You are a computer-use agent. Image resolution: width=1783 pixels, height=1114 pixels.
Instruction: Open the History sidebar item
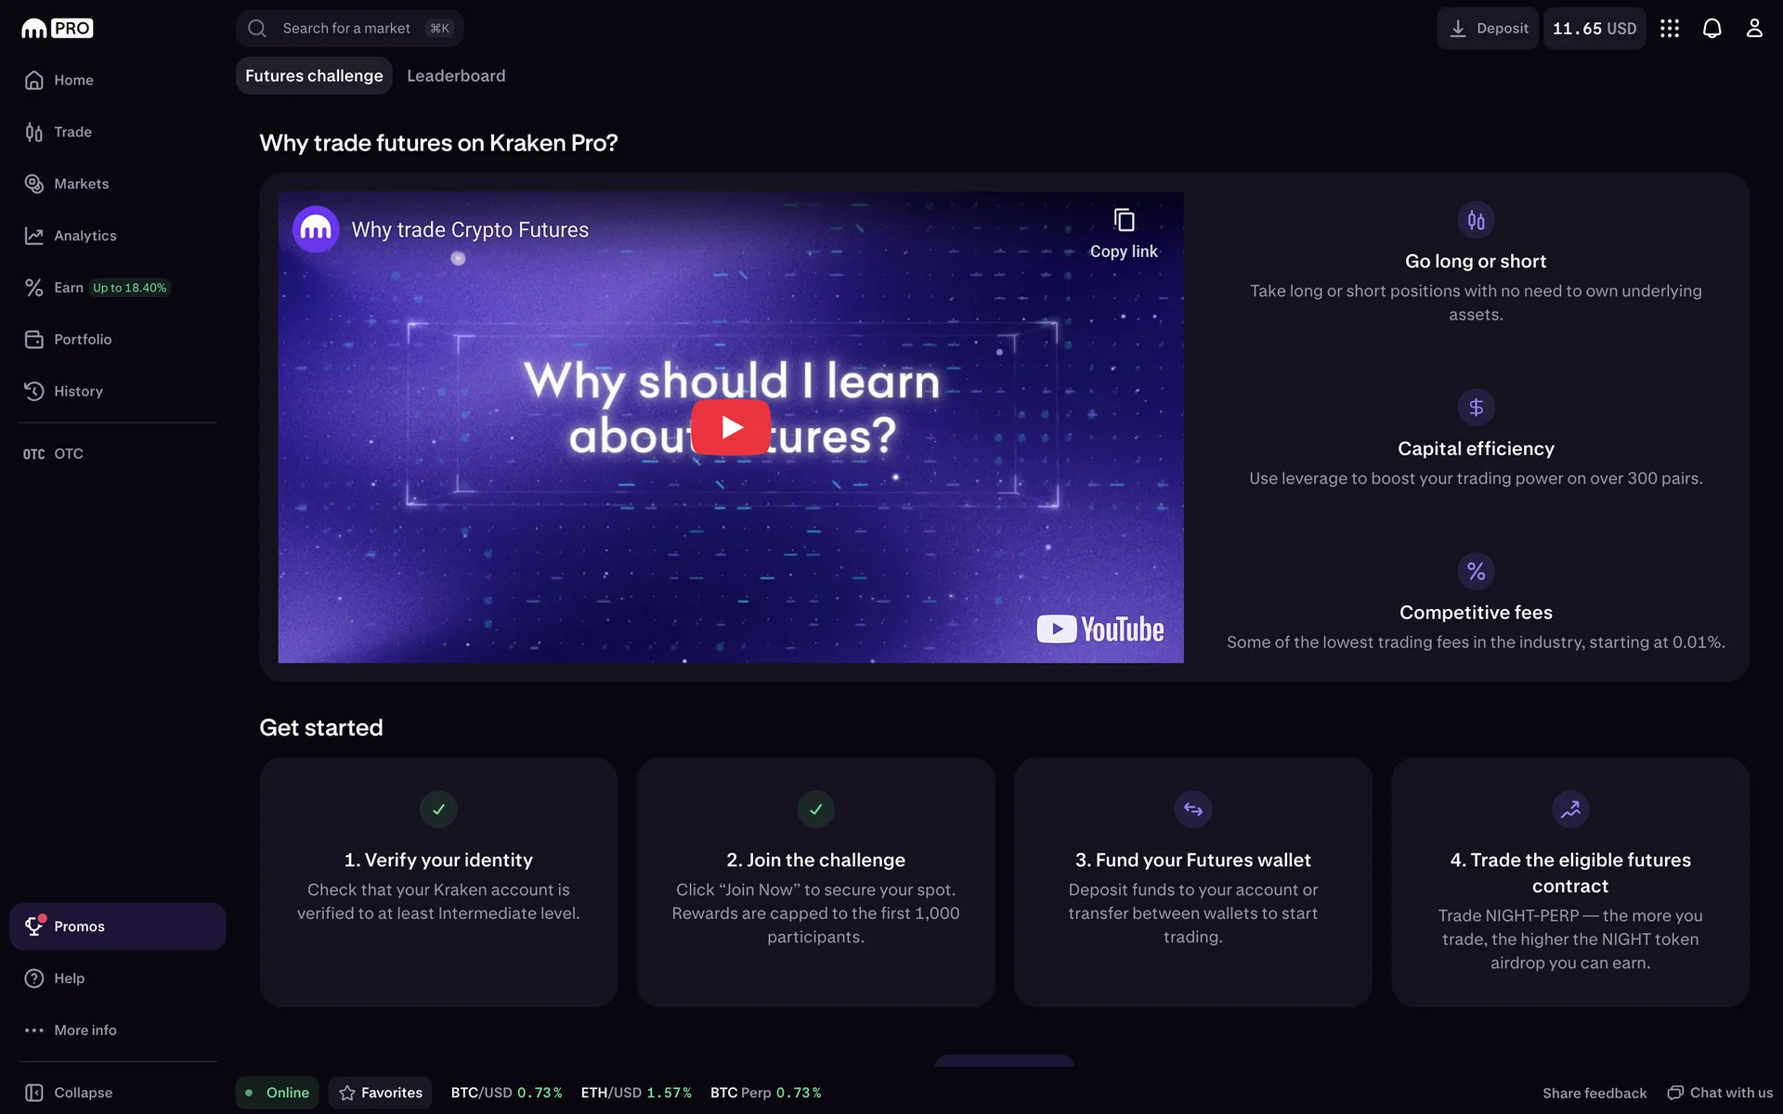(x=78, y=392)
